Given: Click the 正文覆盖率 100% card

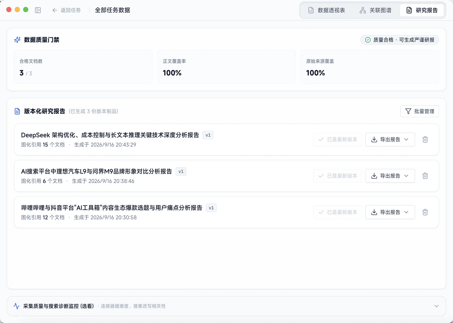Looking at the screenshot, I should coord(226,67).
